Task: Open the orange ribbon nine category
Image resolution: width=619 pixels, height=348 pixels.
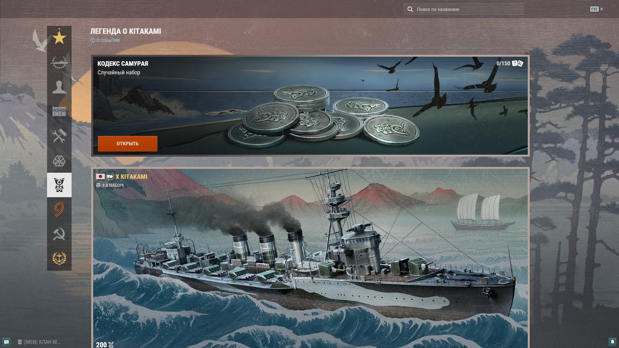Action: click(59, 209)
